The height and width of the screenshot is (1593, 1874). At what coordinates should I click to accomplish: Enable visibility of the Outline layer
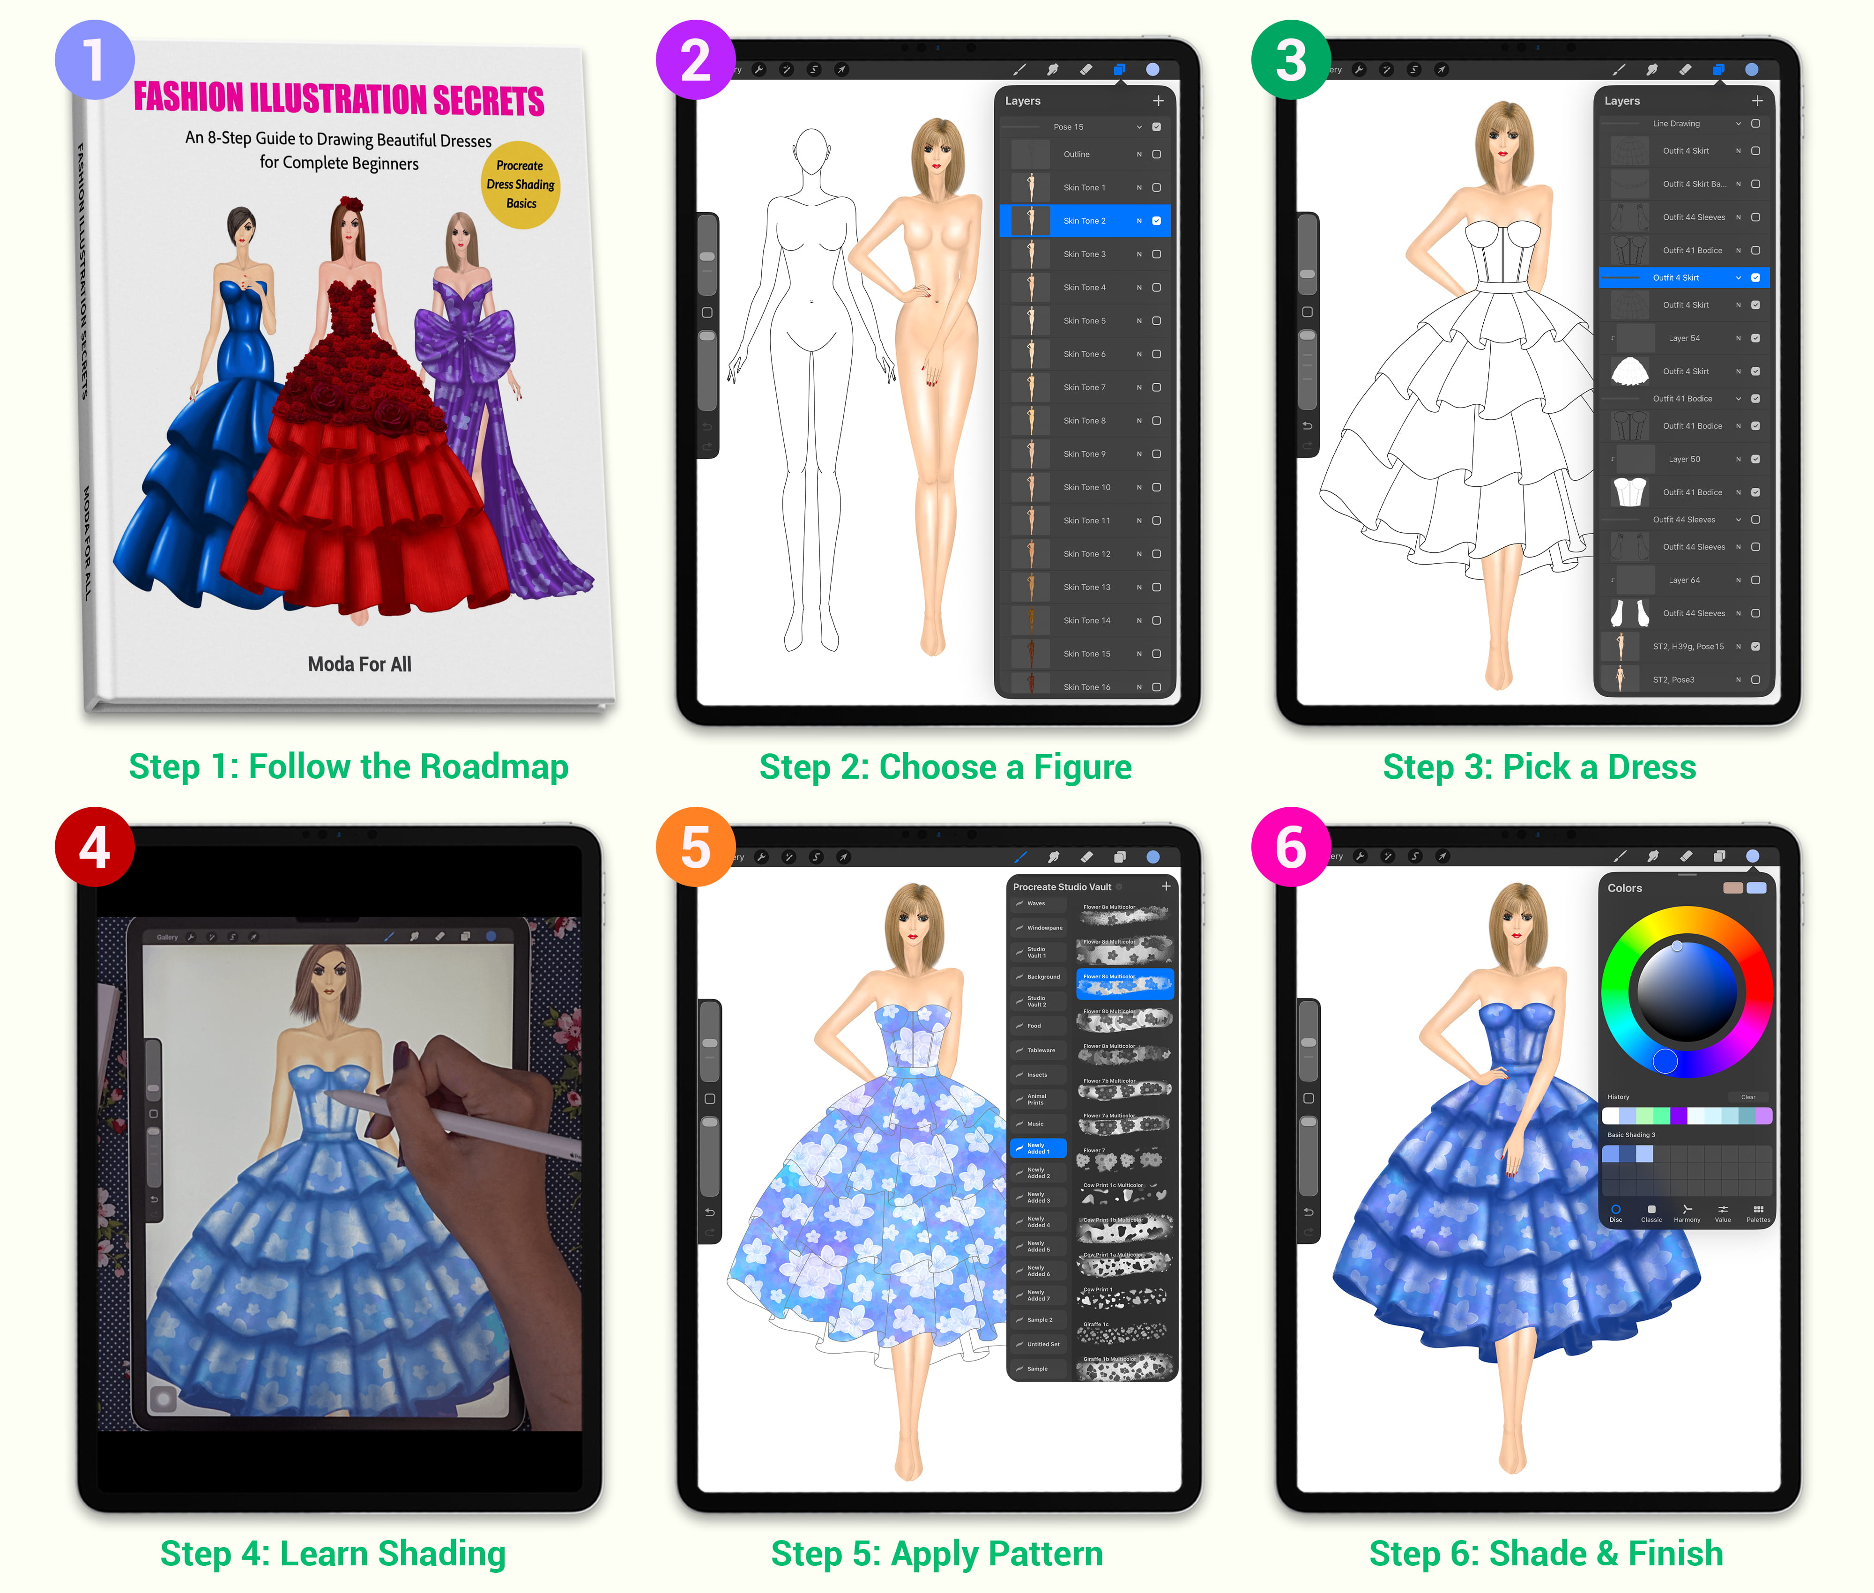1157,155
